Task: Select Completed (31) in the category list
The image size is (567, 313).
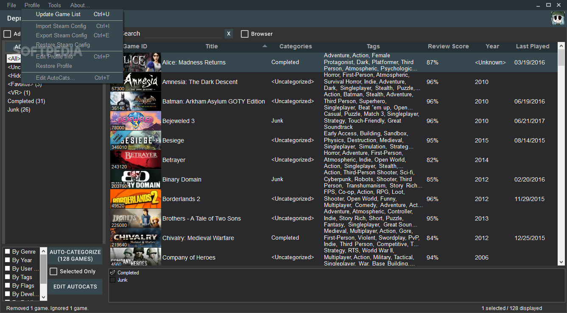Action: point(26,101)
